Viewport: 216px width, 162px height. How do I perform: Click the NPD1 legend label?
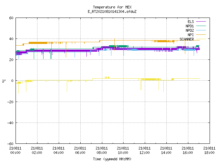coord(190,26)
